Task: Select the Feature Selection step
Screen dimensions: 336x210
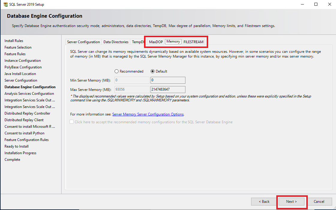Action: [x=18, y=47]
